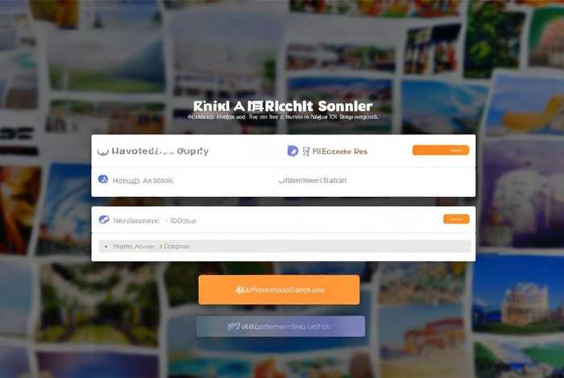The width and height of the screenshot is (564, 378).
Task: Click the text label in the second row, right
Action: [315, 180]
